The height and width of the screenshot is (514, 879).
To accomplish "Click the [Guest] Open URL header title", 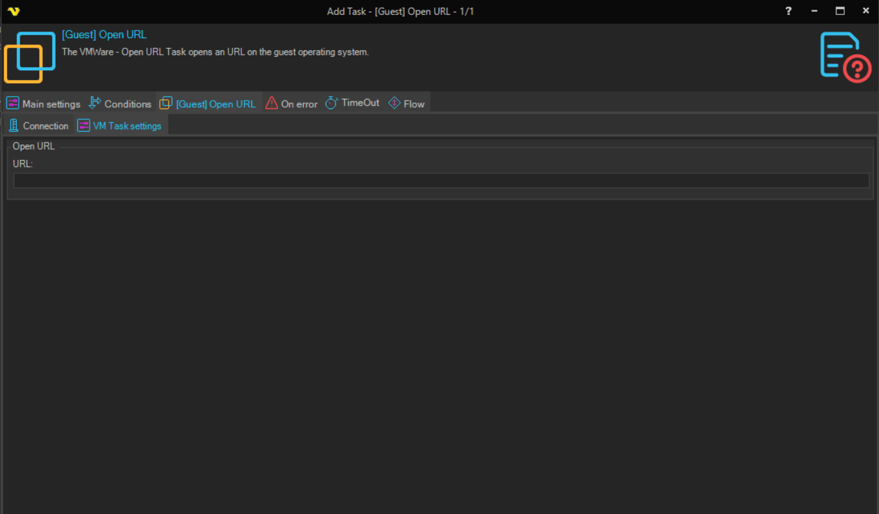I will pyautogui.click(x=104, y=35).
